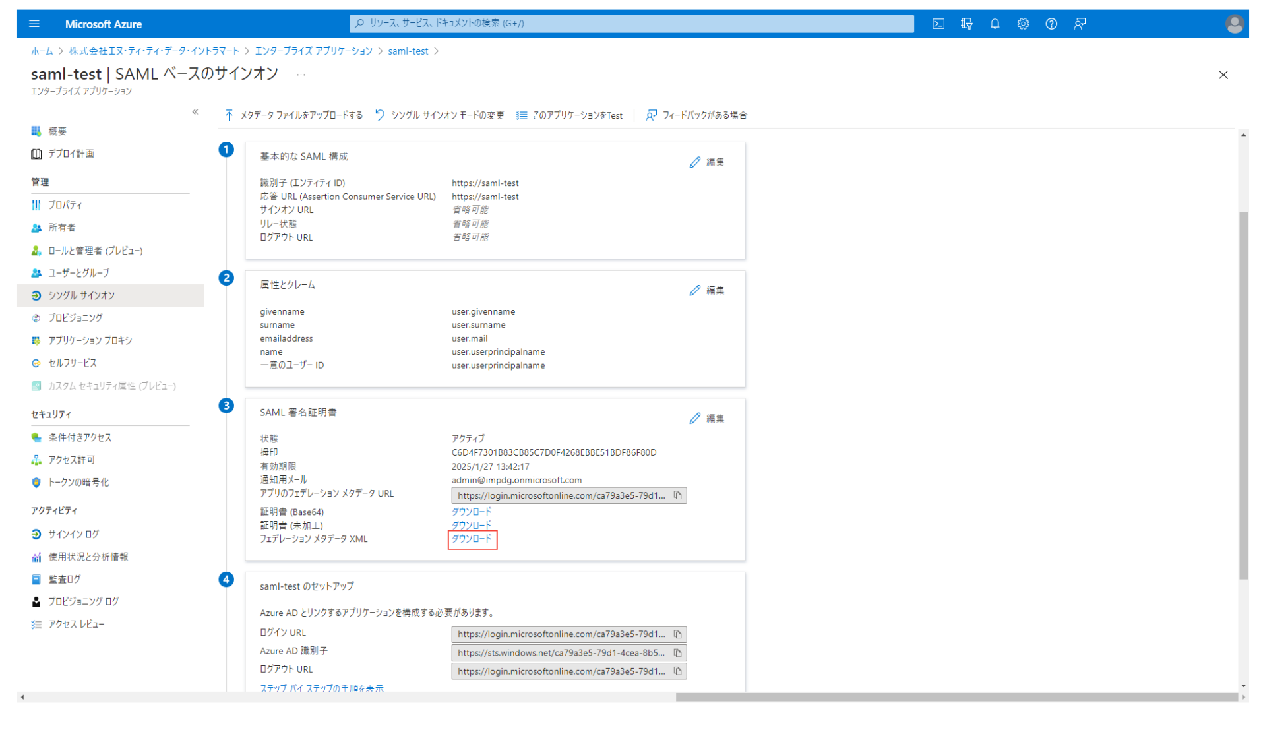The image size is (1286, 732).
Task: Copy the アプリのフェデレーション メタデータ URL
Action: coord(678,495)
